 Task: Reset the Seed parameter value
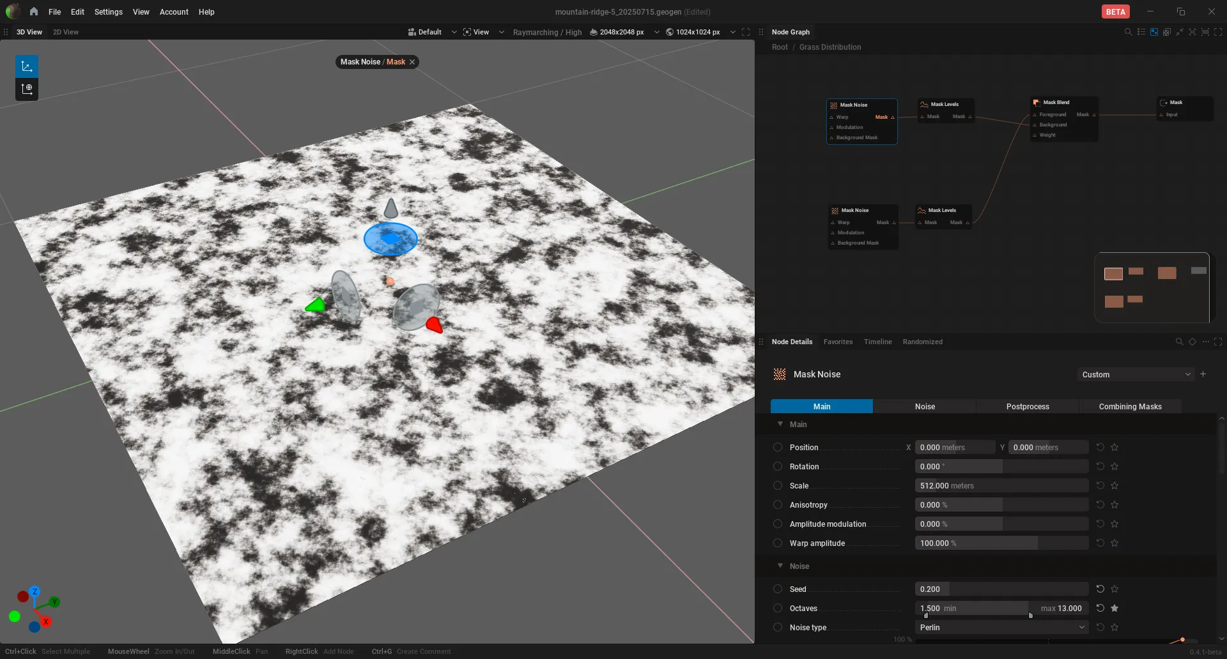(1100, 589)
